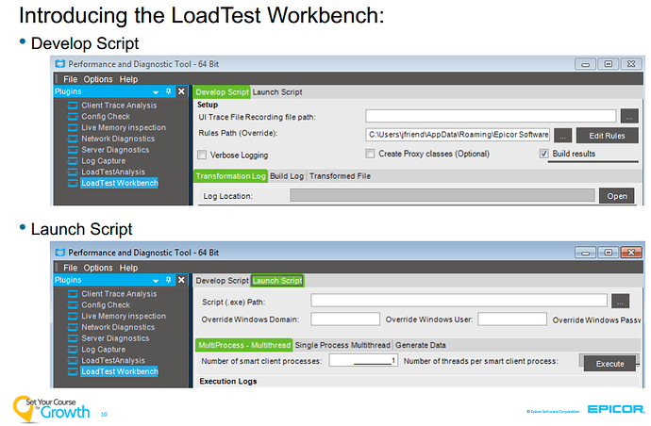Open File menu in upper window
Screen dimensions: 651x426
pyautogui.click(x=70, y=79)
